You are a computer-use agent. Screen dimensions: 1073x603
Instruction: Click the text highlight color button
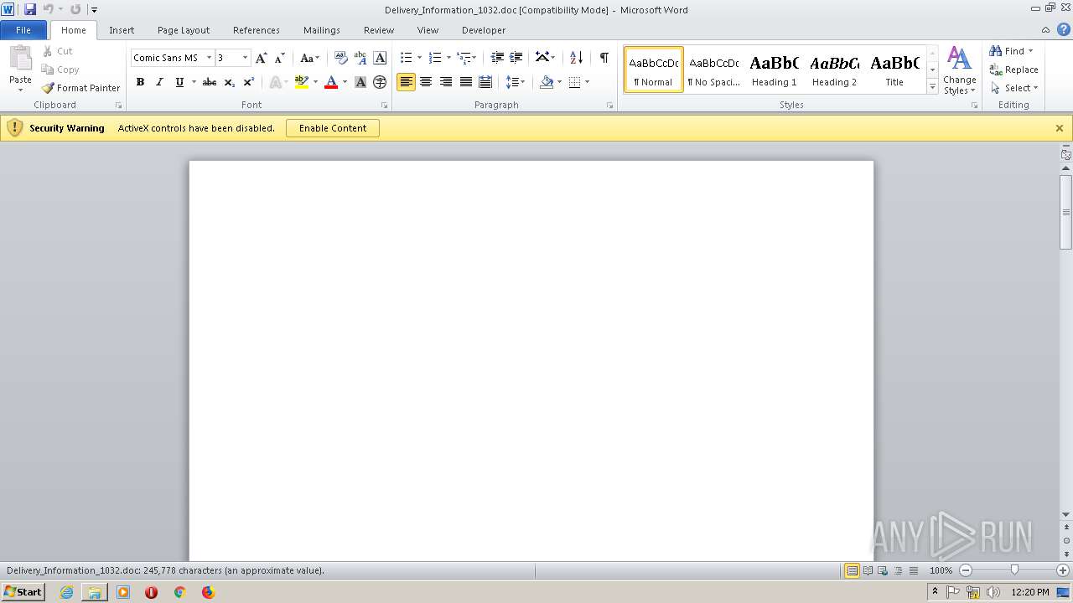(302, 82)
